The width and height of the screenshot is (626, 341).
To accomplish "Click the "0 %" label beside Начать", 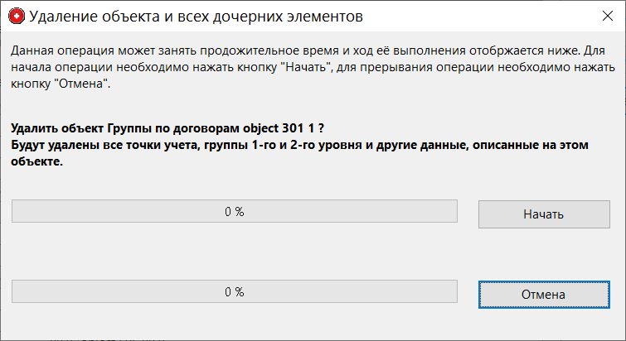I will click(235, 211).
